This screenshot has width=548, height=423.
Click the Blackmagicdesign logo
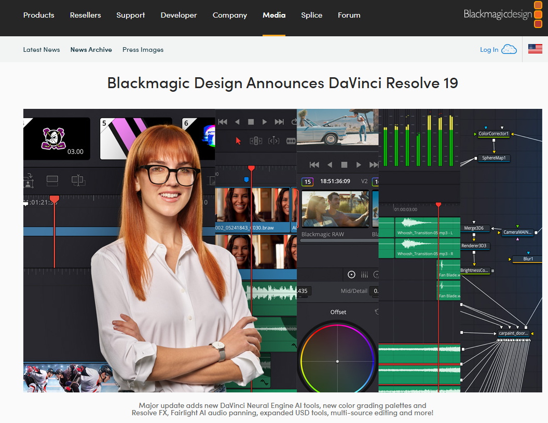[503, 15]
